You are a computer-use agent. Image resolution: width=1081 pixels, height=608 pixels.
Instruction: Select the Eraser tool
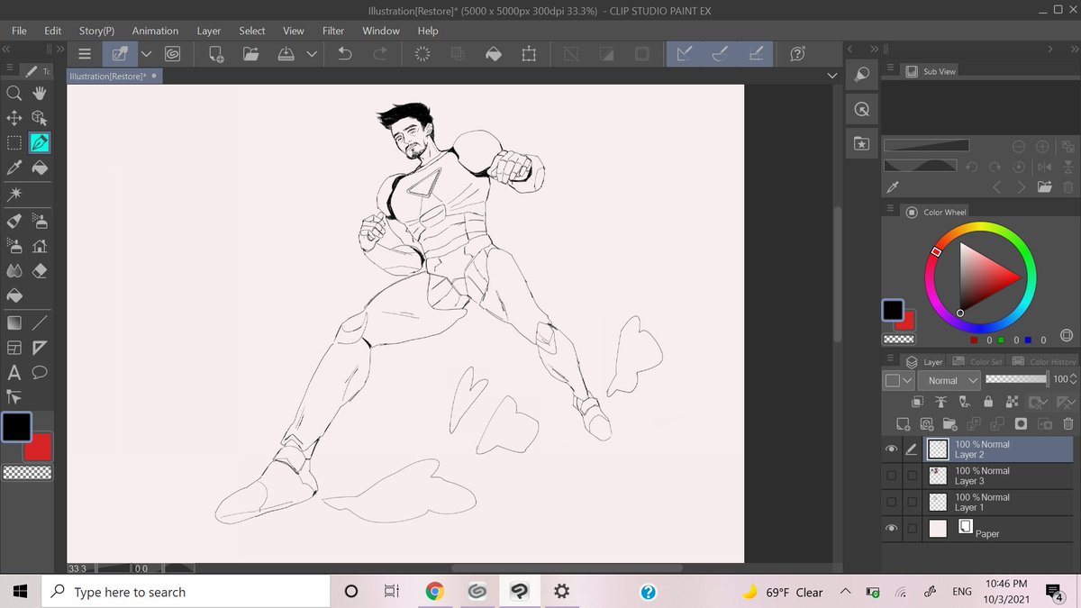[x=40, y=270]
